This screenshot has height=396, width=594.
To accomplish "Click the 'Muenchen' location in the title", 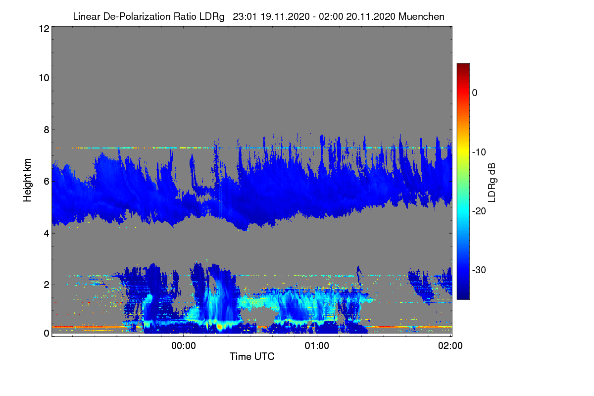I will pyautogui.click(x=421, y=16).
